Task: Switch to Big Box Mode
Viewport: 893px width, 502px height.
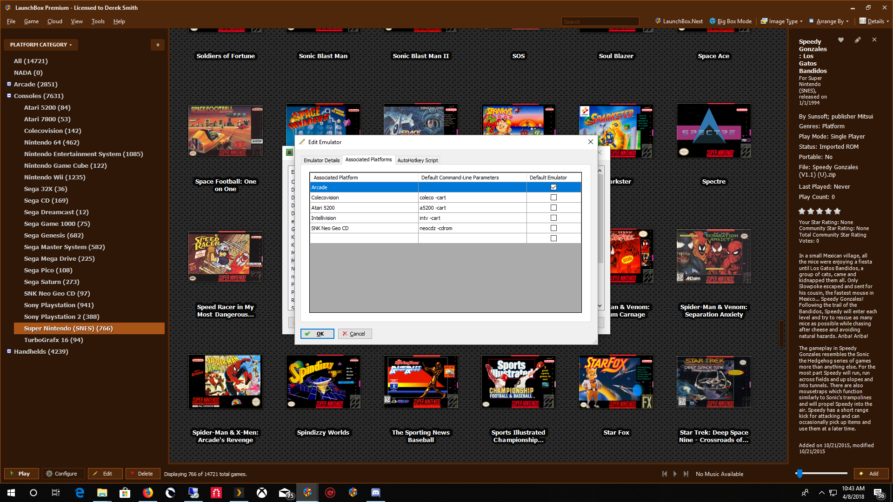Action: pos(730,21)
